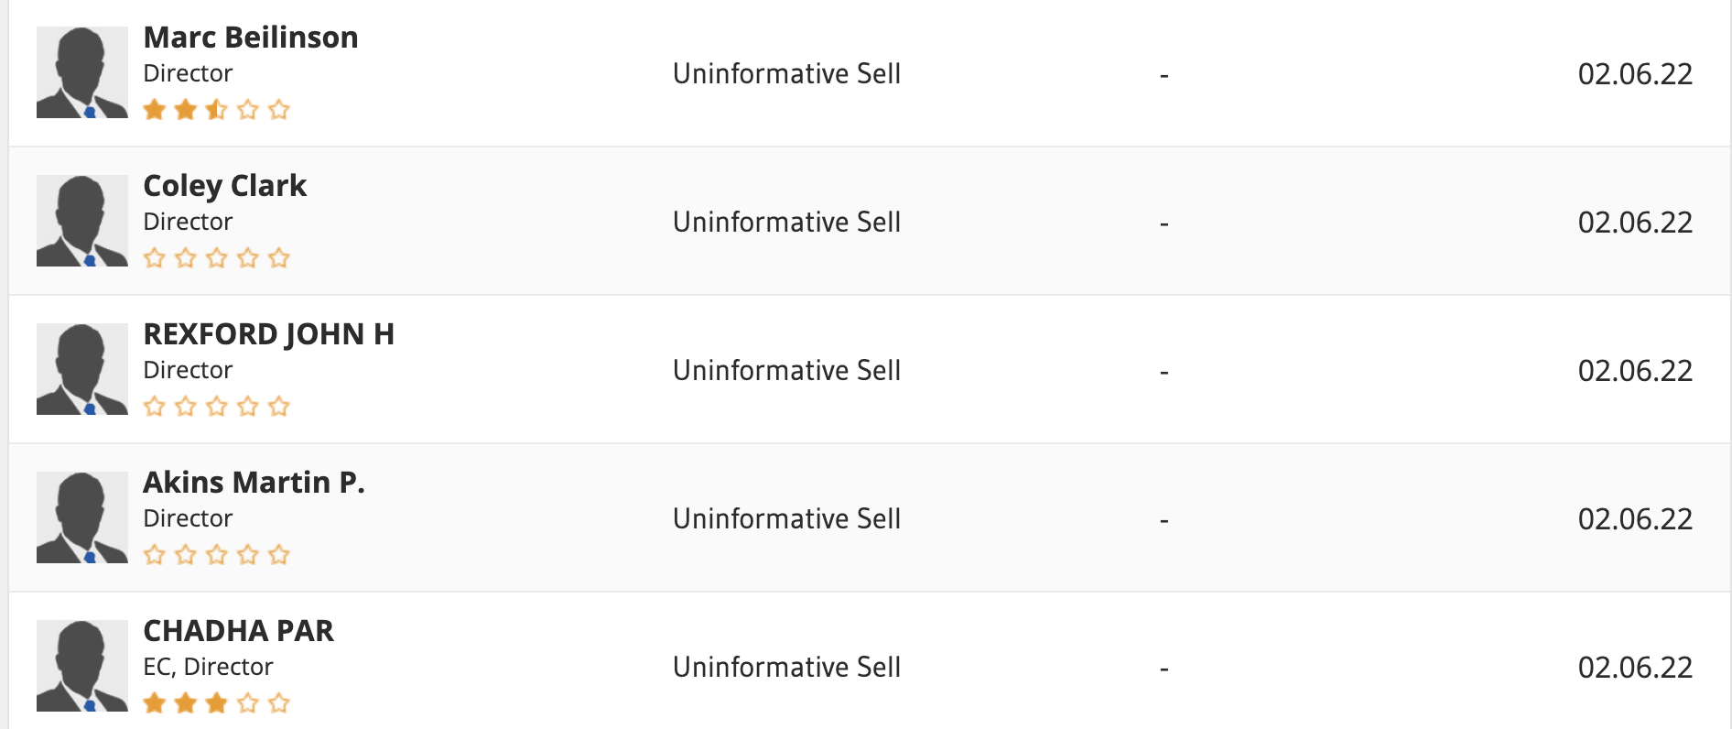Open Akins Martin P. name link
This screenshot has width=1732, height=729.
[254, 483]
